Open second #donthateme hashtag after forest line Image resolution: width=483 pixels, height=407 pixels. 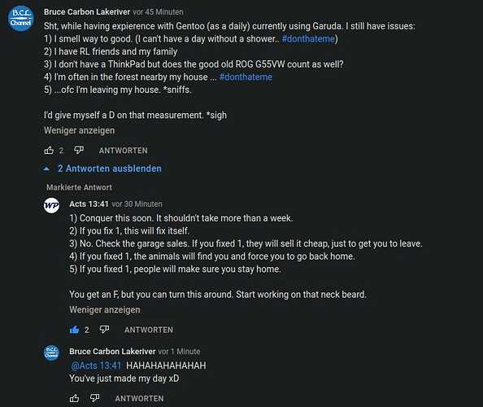tap(246, 77)
